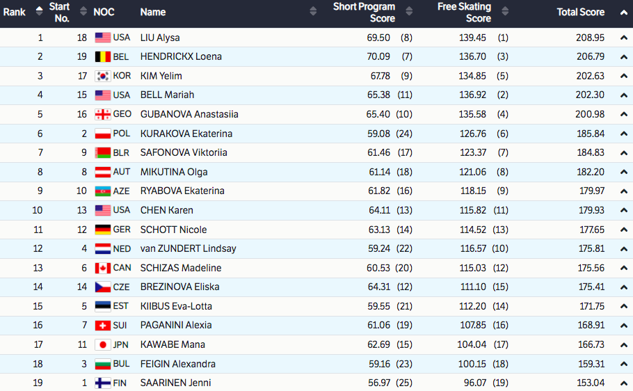Click the Finland flag beside SAARINEN Jenni
Screen dimensions: 633x391
click(x=103, y=383)
